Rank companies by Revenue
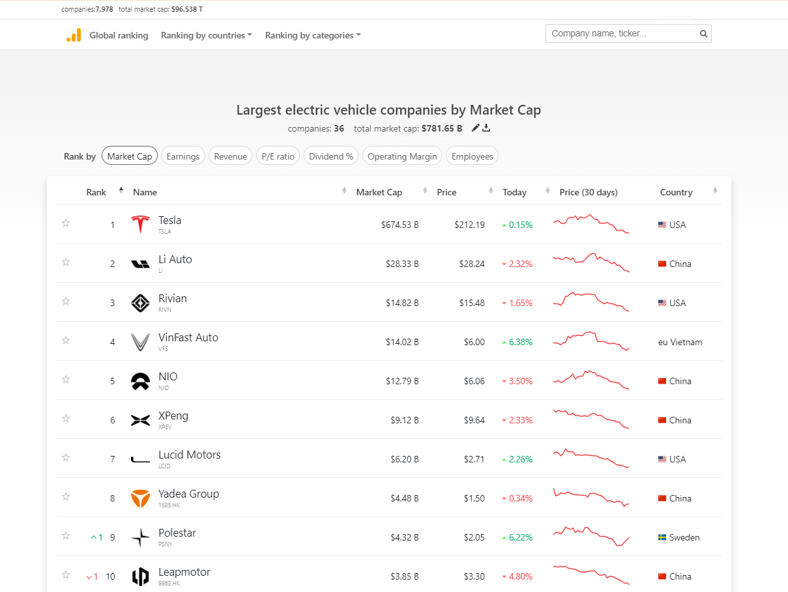The height and width of the screenshot is (592, 788). (231, 156)
